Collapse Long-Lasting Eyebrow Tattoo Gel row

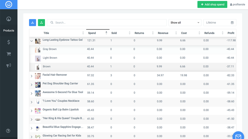(x=32, y=41)
